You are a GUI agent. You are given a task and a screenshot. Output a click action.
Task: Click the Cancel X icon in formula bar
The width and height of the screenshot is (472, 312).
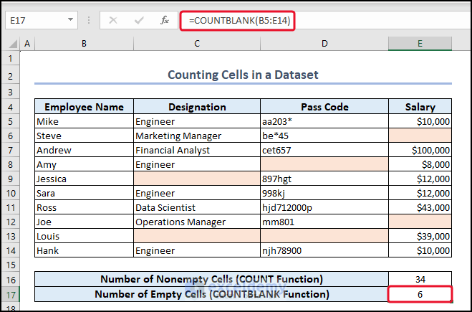coord(112,20)
